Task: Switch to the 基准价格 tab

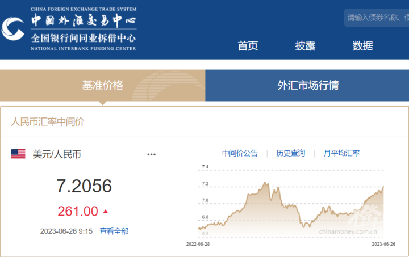Action: click(x=102, y=86)
